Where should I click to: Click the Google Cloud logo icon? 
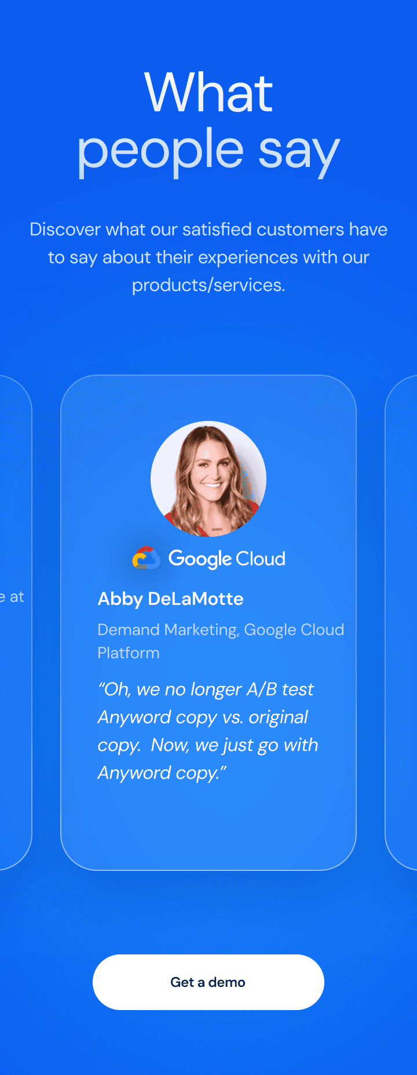[x=209, y=558]
